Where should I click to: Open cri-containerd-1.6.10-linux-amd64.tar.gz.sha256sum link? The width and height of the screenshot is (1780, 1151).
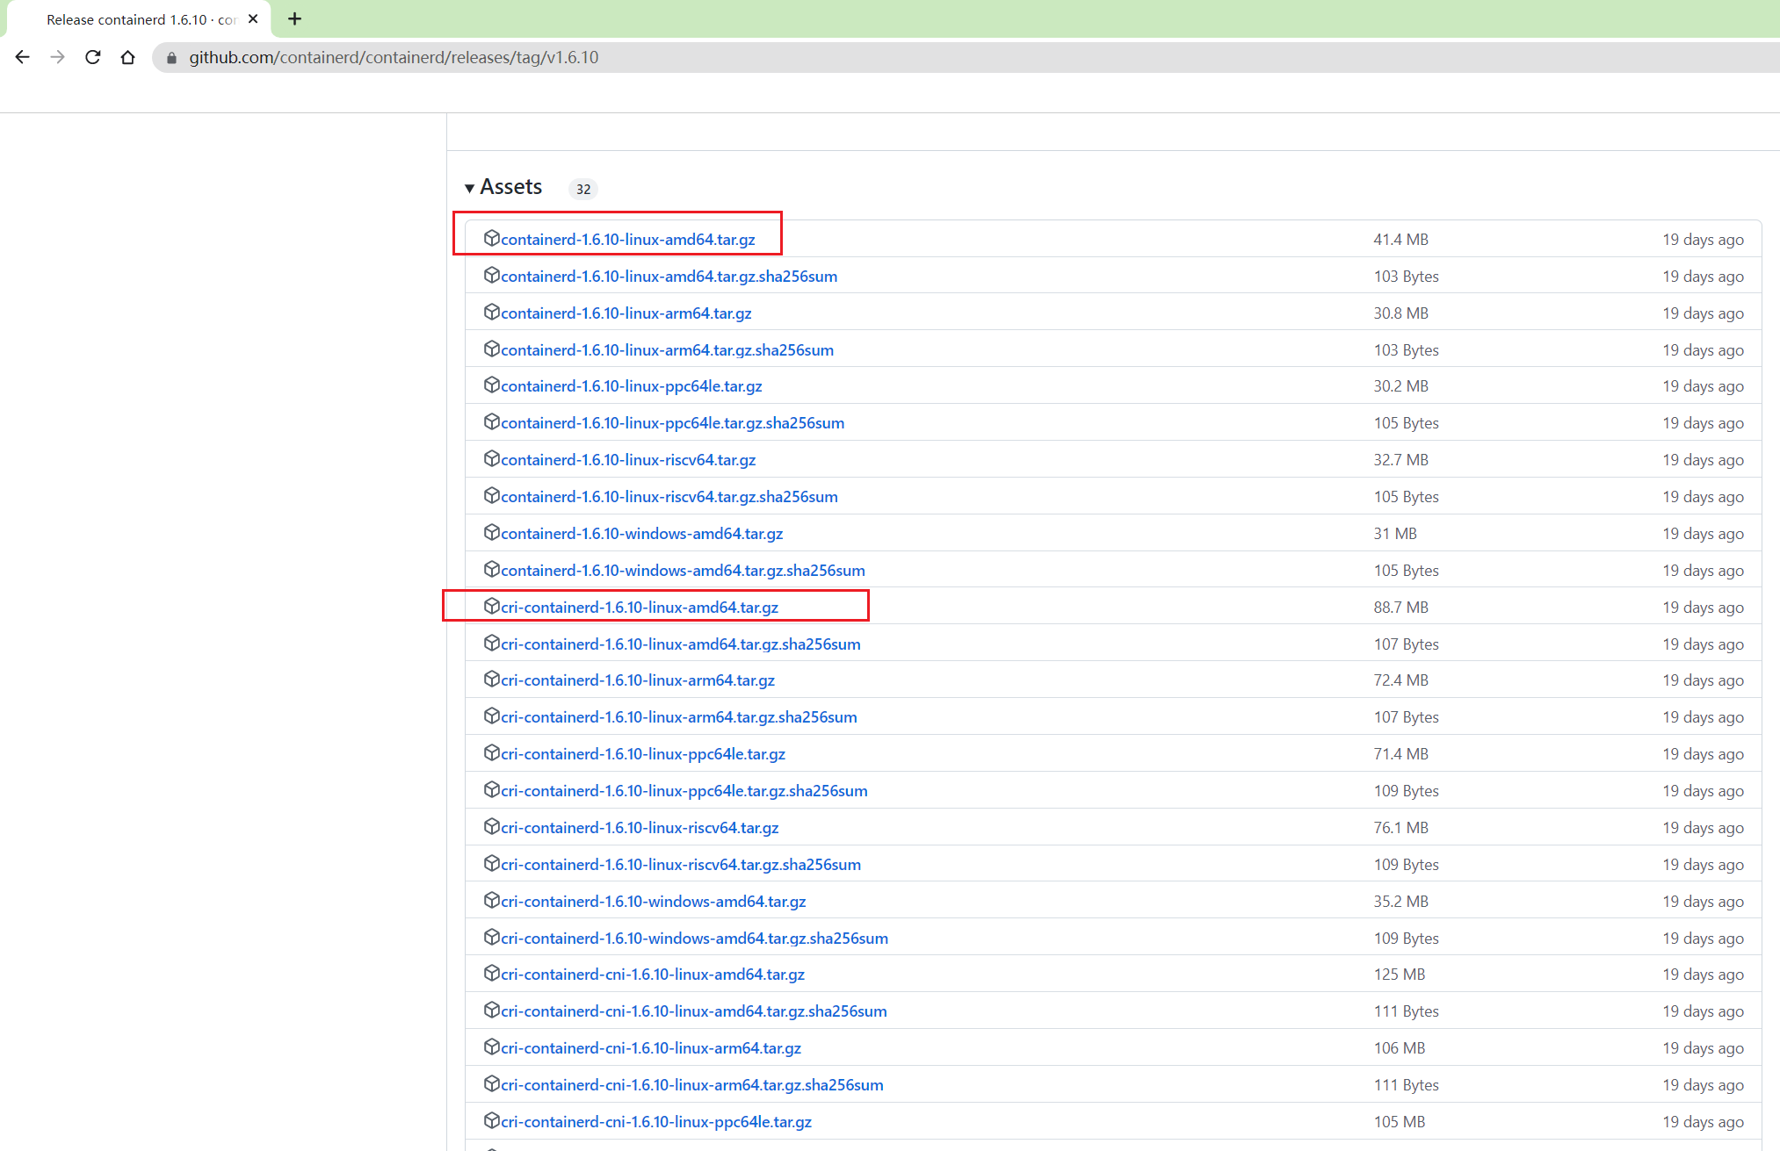(681, 644)
